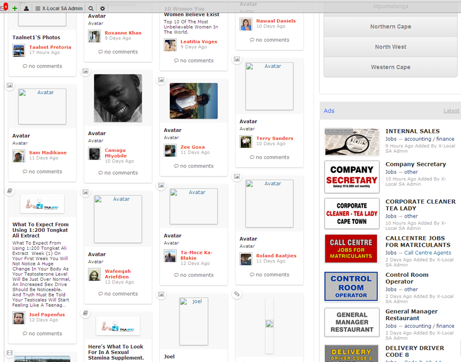
Task: Open What To Expect Tongkat Ali article title
Action: 40,230
